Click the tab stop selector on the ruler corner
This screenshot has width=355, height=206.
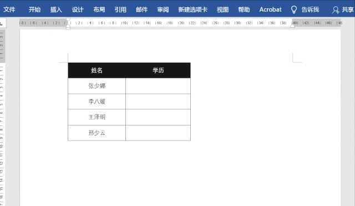click(x=2, y=23)
